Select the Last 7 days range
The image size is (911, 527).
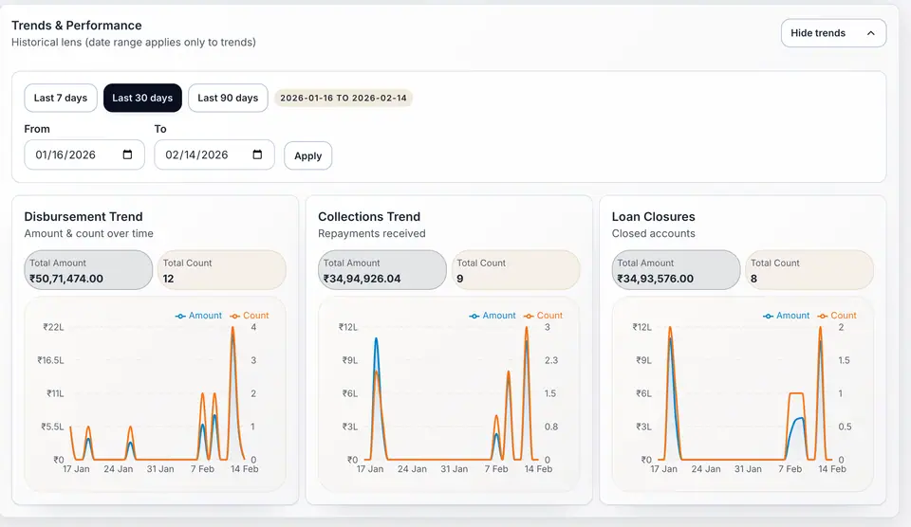[x=61, y=98]
